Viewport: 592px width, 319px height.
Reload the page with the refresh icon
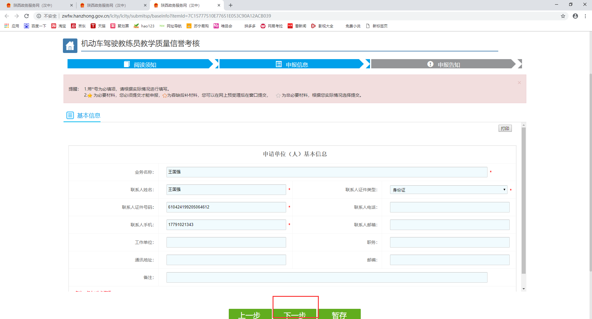[x=27, y=16]
